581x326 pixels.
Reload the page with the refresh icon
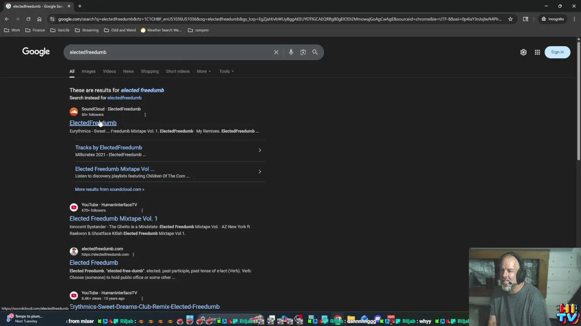tap(28, 19)
